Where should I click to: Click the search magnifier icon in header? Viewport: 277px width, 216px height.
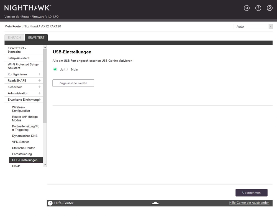tap(247, 8)
